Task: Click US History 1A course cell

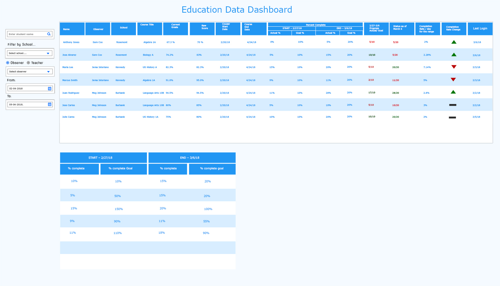Action: pos(151,117)
